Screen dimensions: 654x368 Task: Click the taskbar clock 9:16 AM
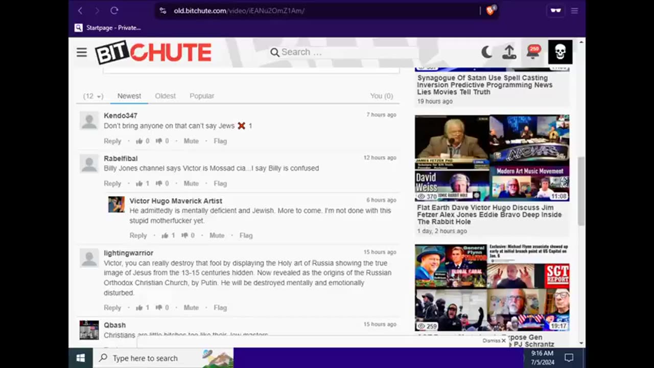click(x=542, y=353)
